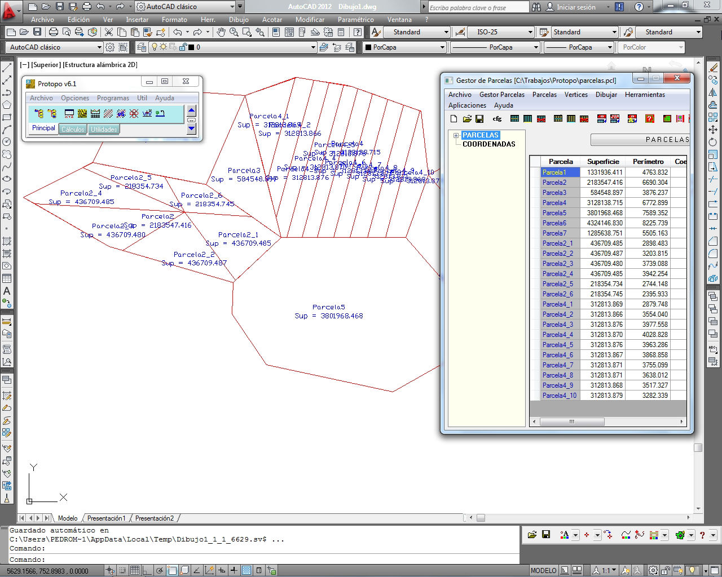Viewport: 722px width, 577px height.
Task: Open the Programas menu in Protopo
Action: pos(113,98)
